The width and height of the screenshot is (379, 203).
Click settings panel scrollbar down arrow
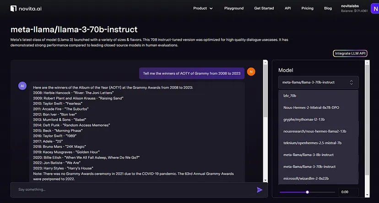click(367, 195)
